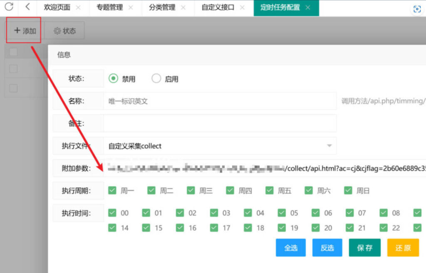This screenshot has width=426, height=273.
Task: Click the back arrow icon
Action: pos(27,7)
